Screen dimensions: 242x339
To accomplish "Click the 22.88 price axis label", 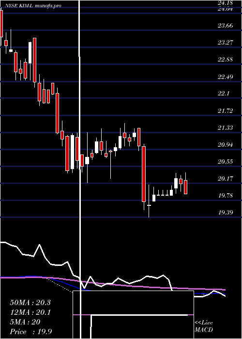I will (226, 60).
